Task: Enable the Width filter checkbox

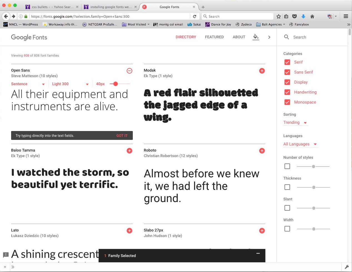Action: (287, 229)
